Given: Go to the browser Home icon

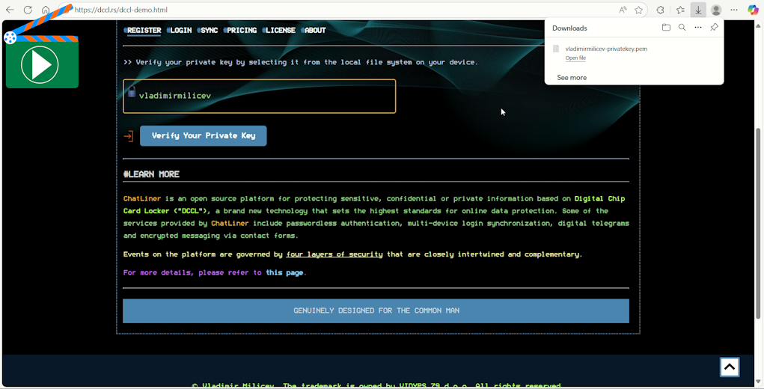Looking at the screenshot, I should (46, 10).
